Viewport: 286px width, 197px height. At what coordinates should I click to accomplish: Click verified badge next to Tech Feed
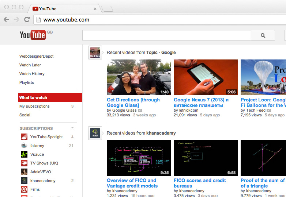click(269, 110)
